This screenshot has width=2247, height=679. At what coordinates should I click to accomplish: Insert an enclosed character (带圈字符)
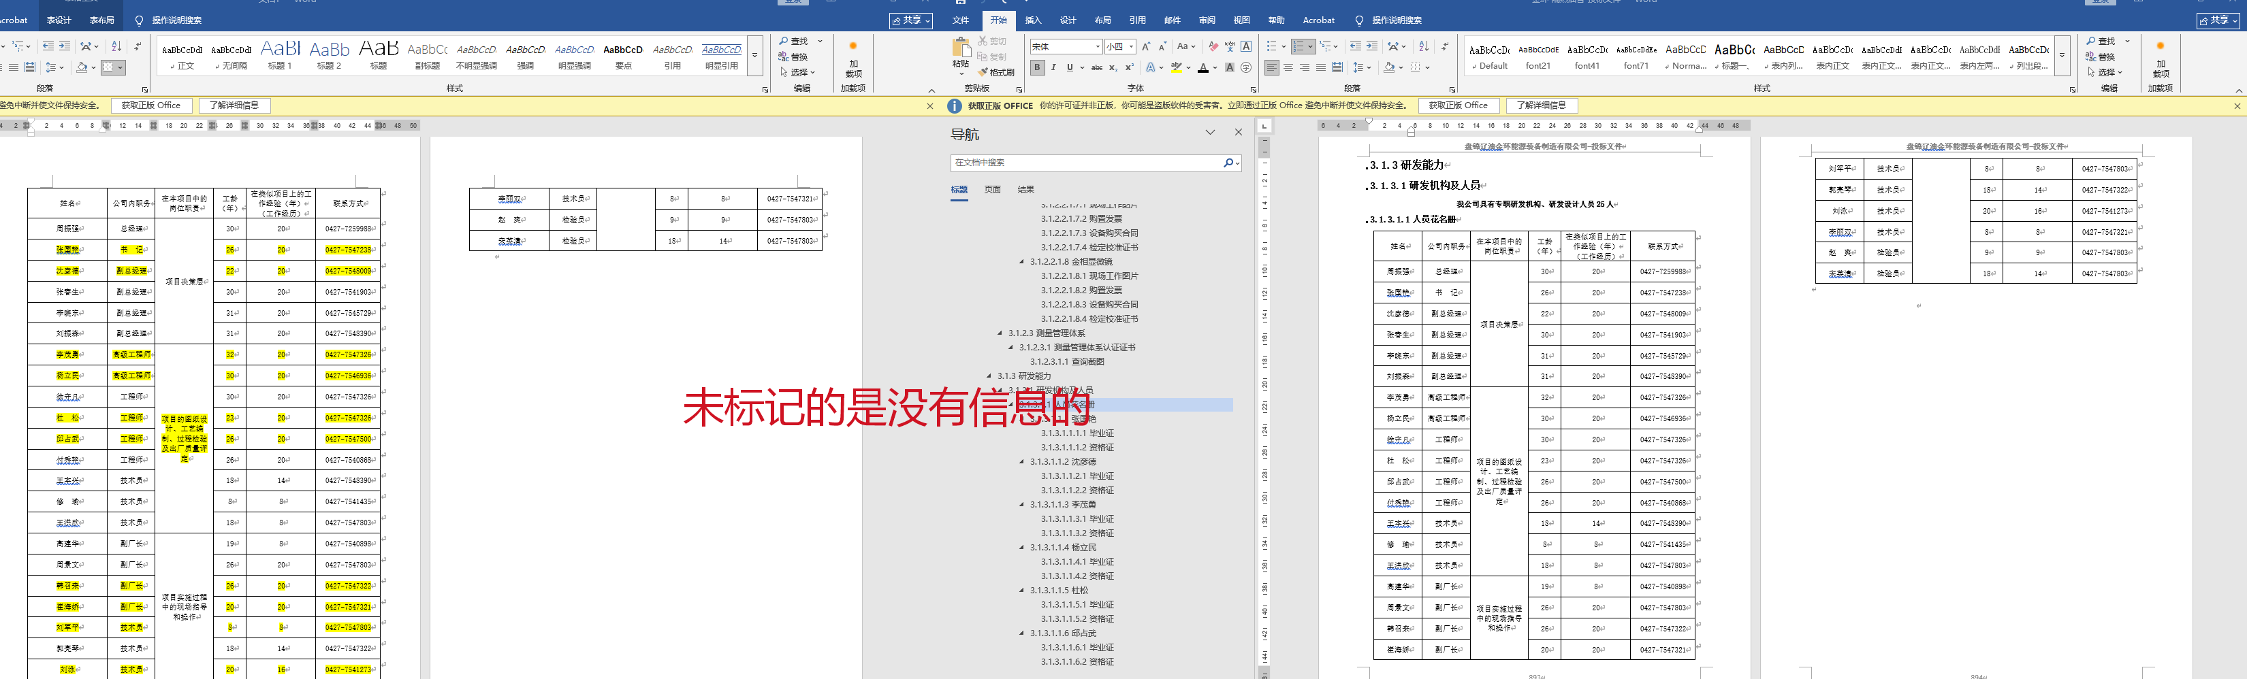coord(1247,67)
